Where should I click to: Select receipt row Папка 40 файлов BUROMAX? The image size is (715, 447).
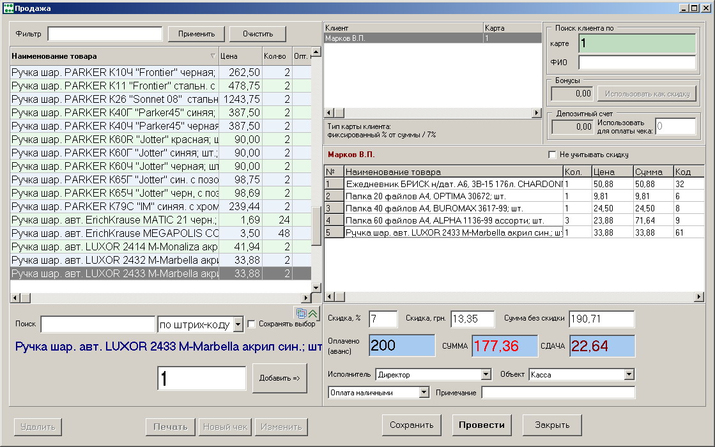tap(514, 208)
